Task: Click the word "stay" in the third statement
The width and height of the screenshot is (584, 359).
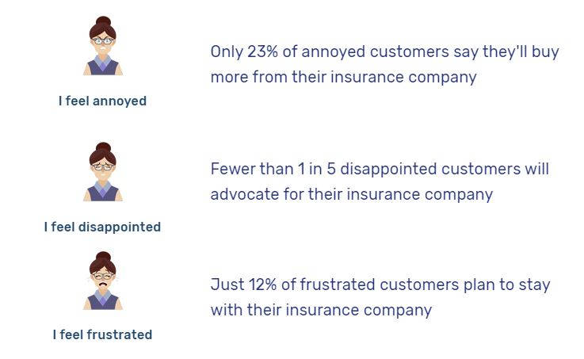Action: (x=534, y=285)
